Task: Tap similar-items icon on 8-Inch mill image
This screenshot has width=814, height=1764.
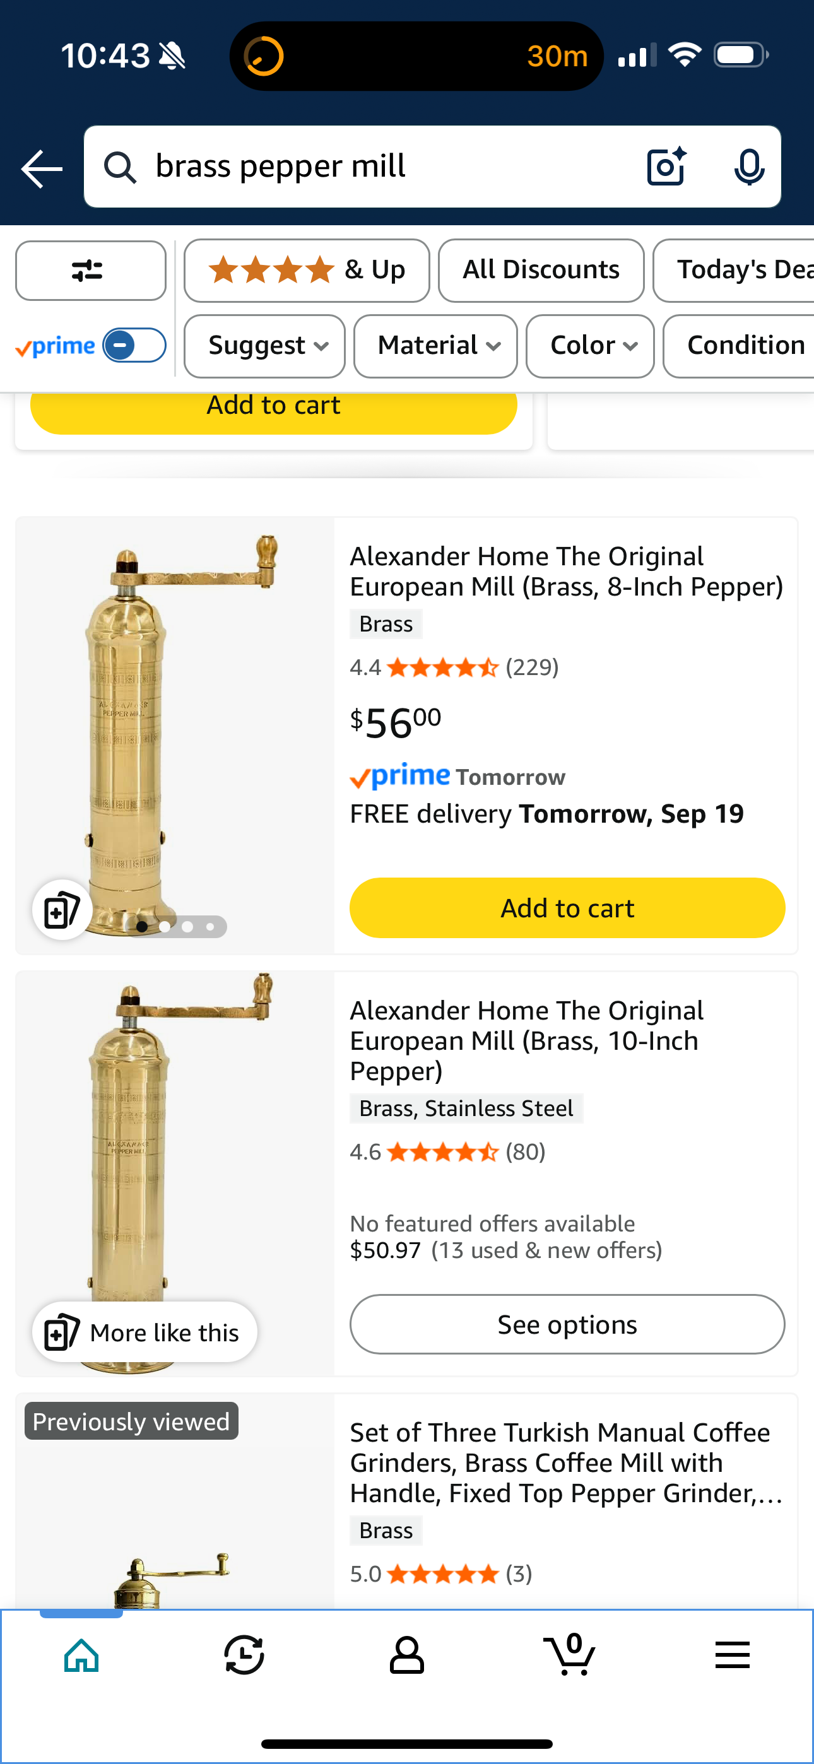Action: point(62,910)
